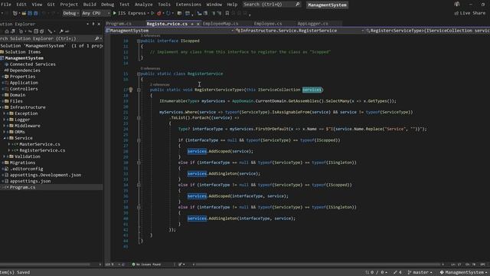Image resolution: width=490 pixels, height=276 pixels.
Task: Switch to the AppLogger.cs tab
Action: pos(313,24)
